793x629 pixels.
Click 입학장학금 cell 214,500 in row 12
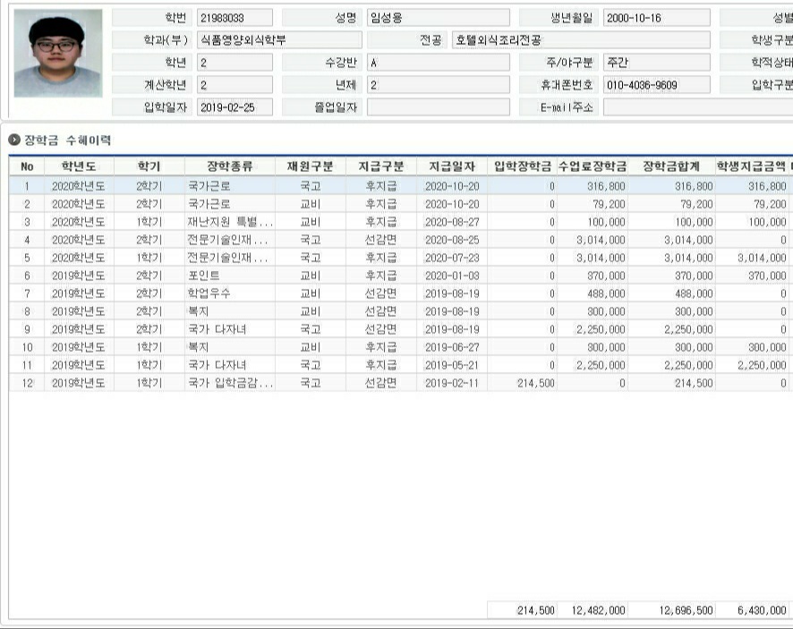pos(523,383)
